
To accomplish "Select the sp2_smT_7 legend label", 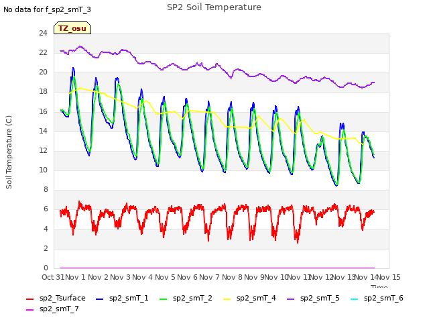I will (59, 309).
